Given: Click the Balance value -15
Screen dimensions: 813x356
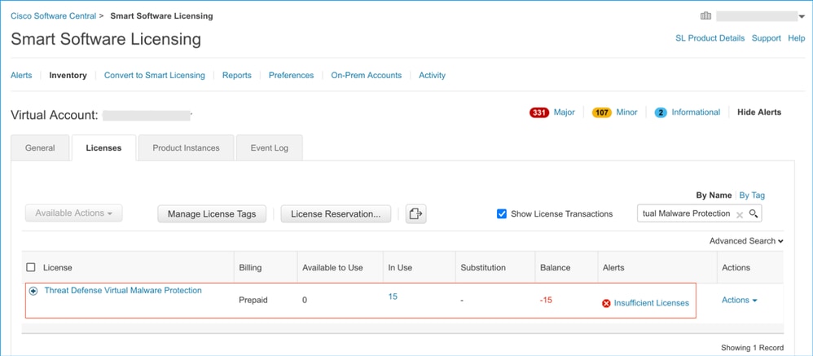Looking at the screenshot, I should [546, 300].
